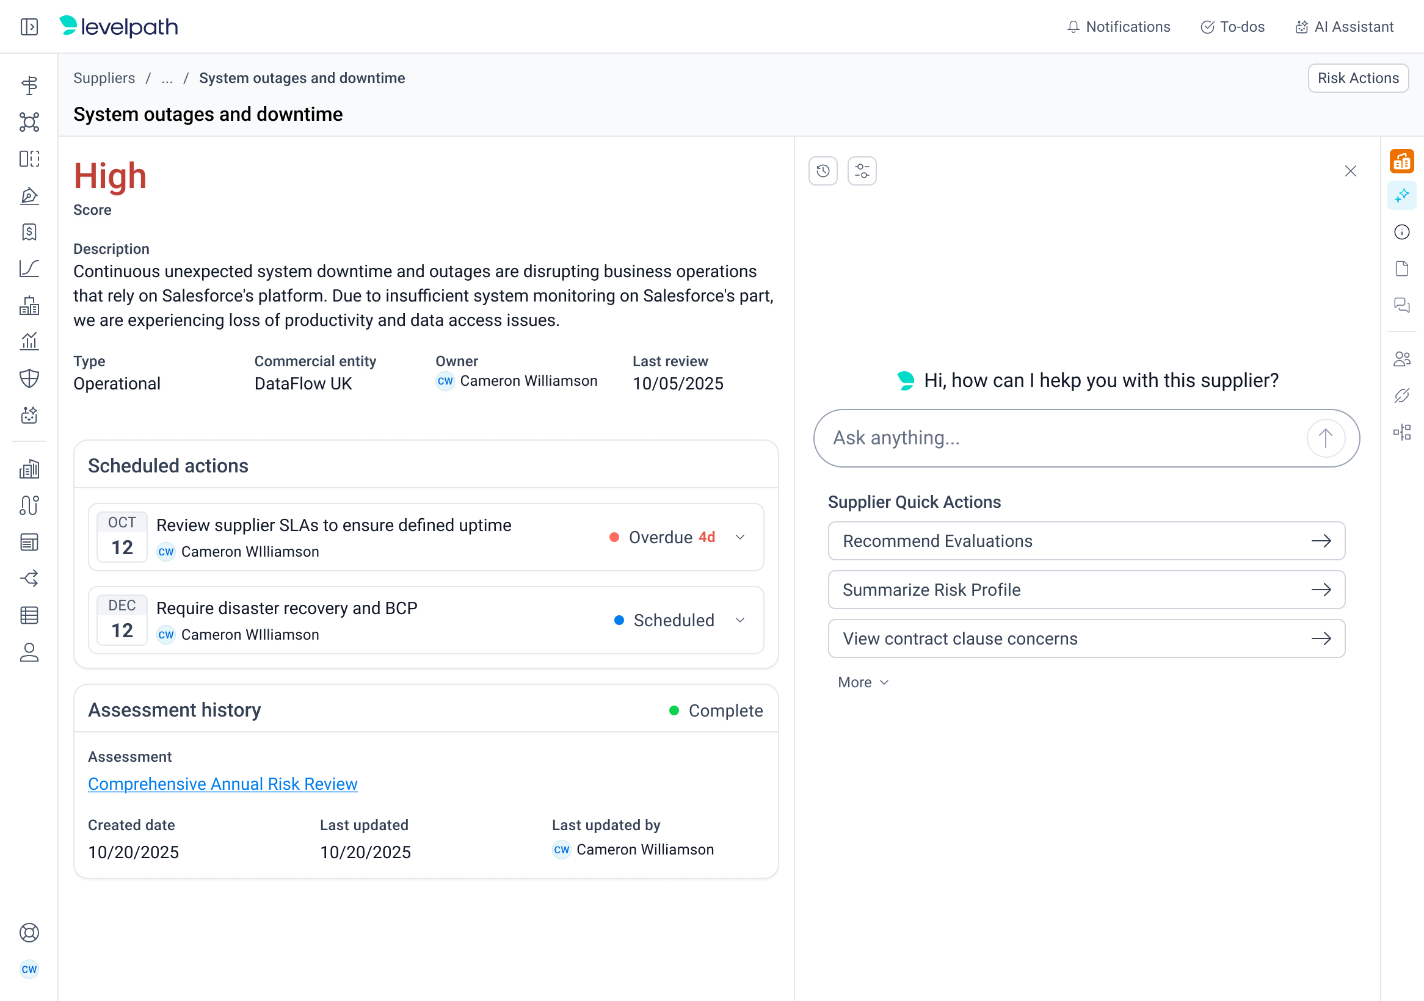This screenshot has height=1001, width=1424.
Task: Open Comprehensive Annual Risk Review link
Action: 223,784
